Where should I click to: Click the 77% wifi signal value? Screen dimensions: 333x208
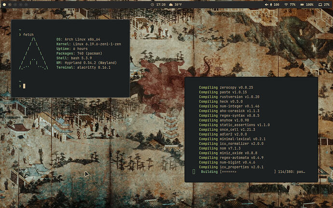(x=292, y=4)
